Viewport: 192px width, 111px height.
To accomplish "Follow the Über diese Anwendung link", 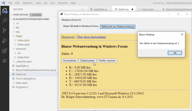I will [x=91, y=37].
